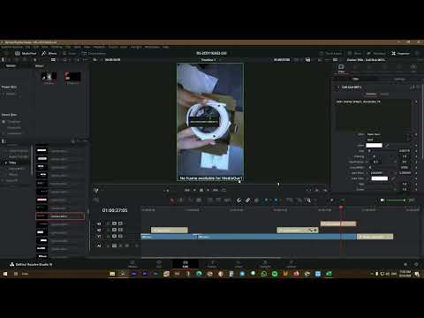Click the timeline timecode 01:00:27:05
This screenshot has height=318, width=424.
[x=115, y=210]
